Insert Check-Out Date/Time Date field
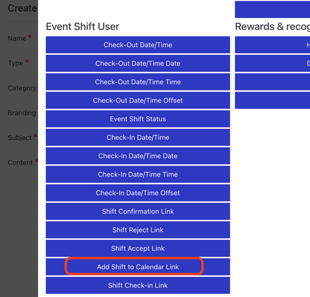Viewport: 310px width, 297px height. 138,64
